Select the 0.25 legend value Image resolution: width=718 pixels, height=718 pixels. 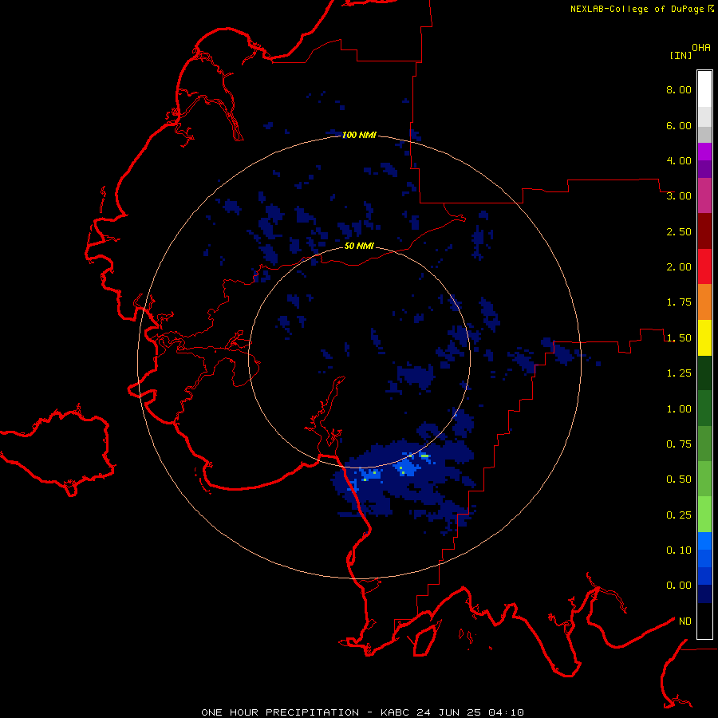(x=679, y=515)
